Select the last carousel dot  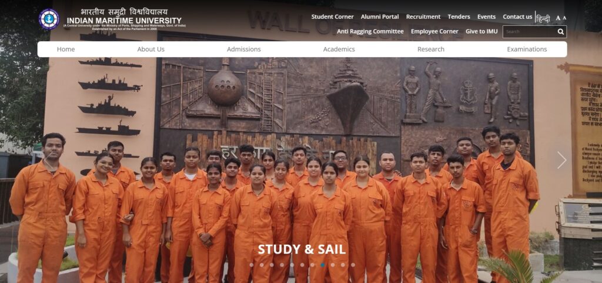pyautogui.click(x=353, y=265)
